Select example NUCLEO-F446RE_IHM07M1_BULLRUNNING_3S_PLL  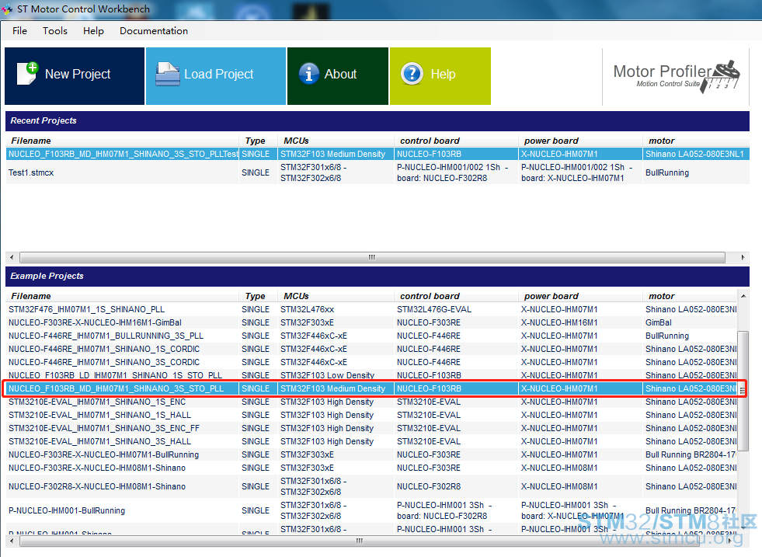372,336
